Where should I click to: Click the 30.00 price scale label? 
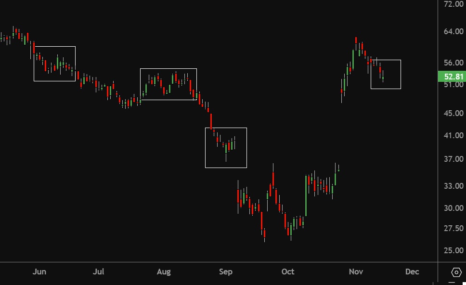point(454,208)
